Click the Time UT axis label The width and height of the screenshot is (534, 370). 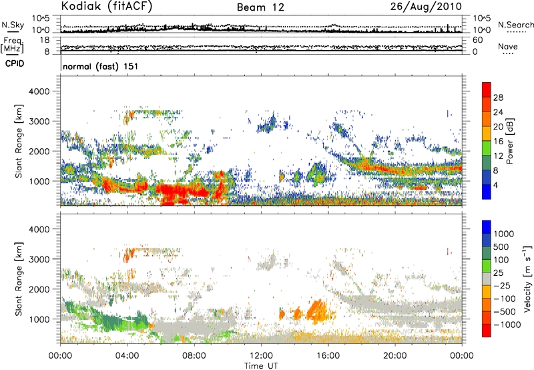(x=261, y=366)
